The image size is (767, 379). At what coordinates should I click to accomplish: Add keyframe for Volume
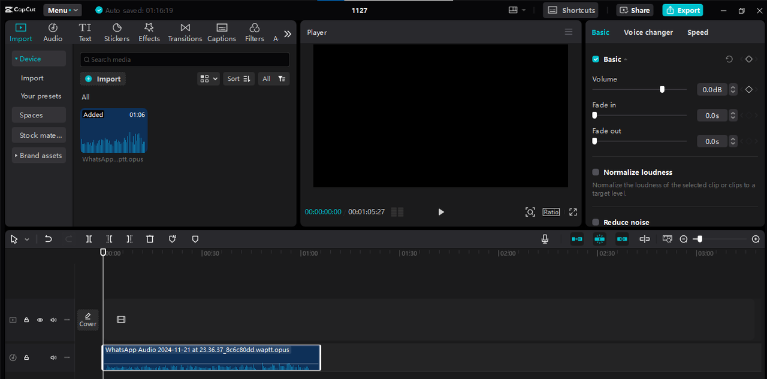748,90
